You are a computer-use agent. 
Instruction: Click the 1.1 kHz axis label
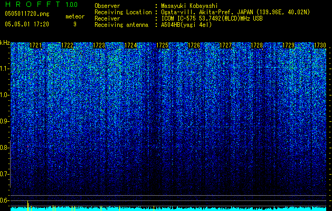tap(4, 69)
